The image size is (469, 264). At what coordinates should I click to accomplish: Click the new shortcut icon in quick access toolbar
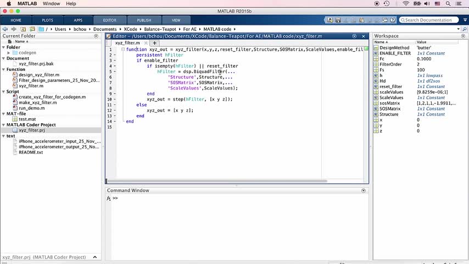(330, 20)
